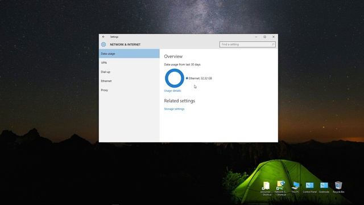Minimize the Settings window
364x205 pixels.
coord(256,36)
